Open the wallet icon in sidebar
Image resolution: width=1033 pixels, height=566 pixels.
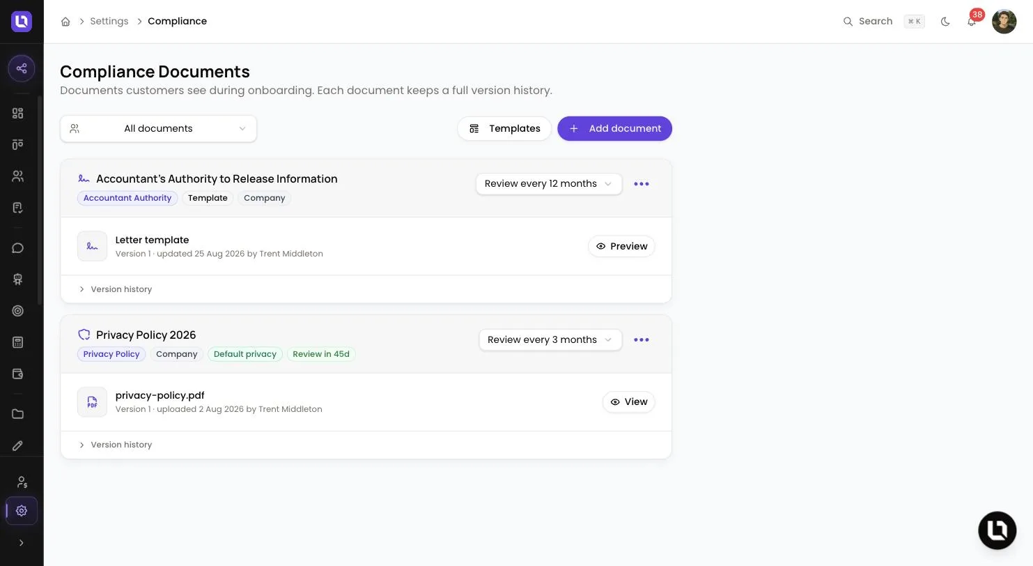tap(18, 374)
